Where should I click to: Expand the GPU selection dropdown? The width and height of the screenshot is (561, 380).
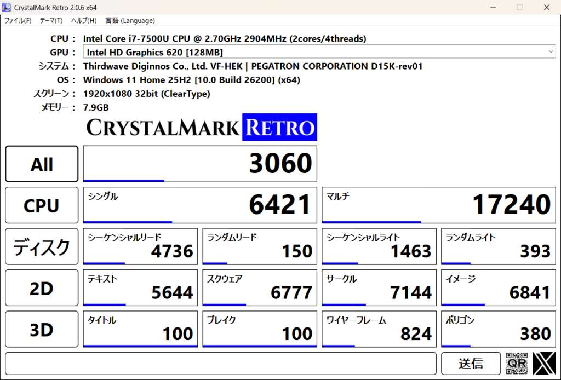[551, 52]
